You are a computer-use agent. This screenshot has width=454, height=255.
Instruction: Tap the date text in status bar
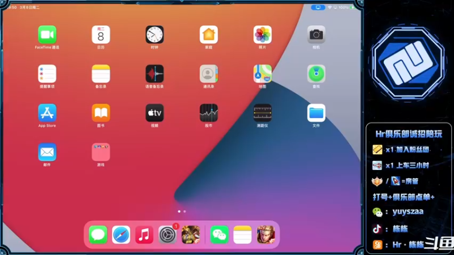[30, 7]
